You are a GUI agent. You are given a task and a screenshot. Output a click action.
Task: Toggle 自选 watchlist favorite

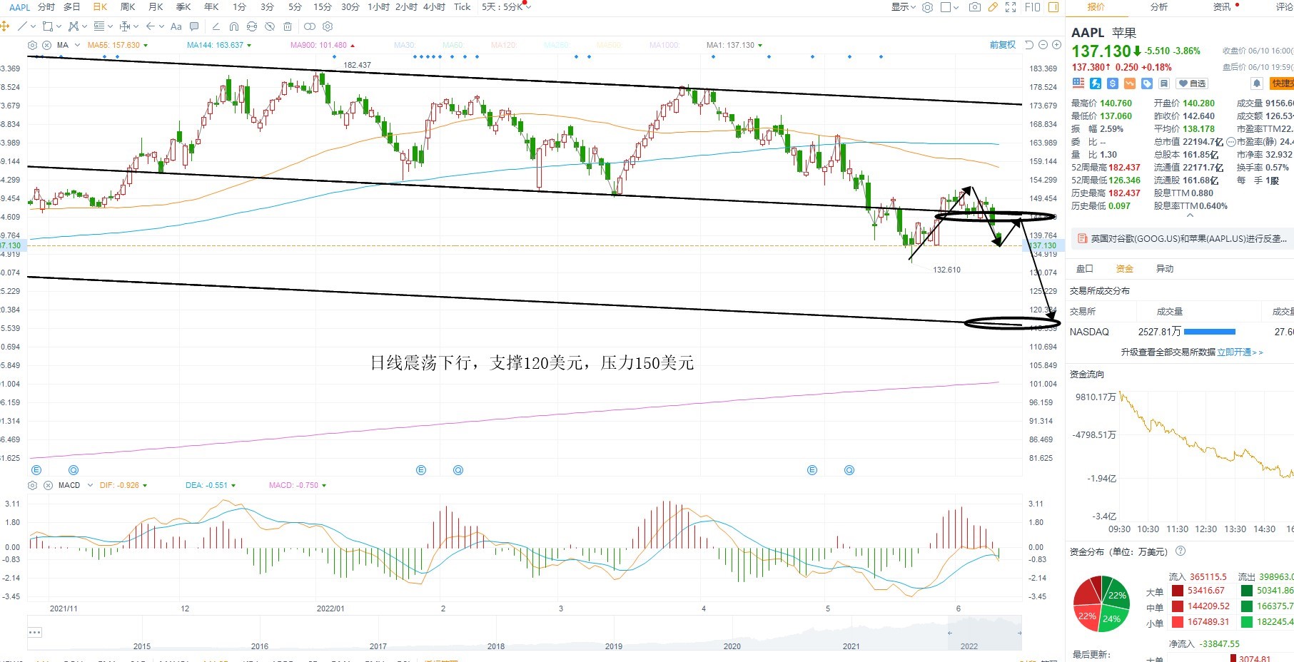[x=1192, y=83]
